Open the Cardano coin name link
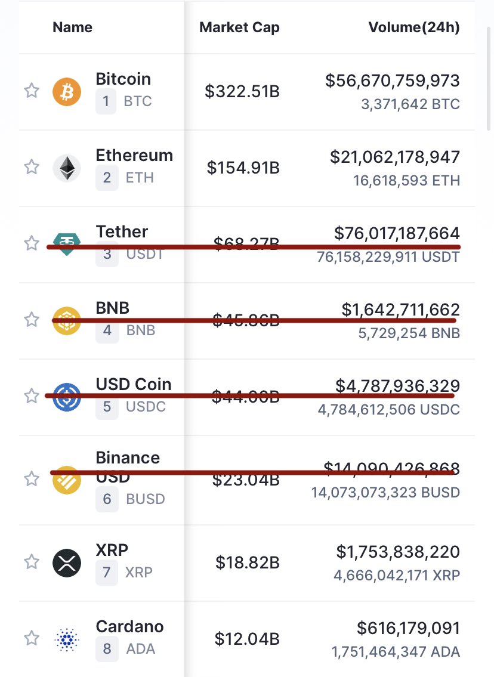 click(x=129, y=626)
